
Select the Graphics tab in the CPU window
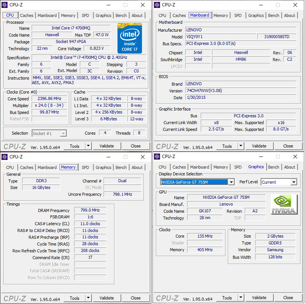pyautogui.click(x=103, y=15)
